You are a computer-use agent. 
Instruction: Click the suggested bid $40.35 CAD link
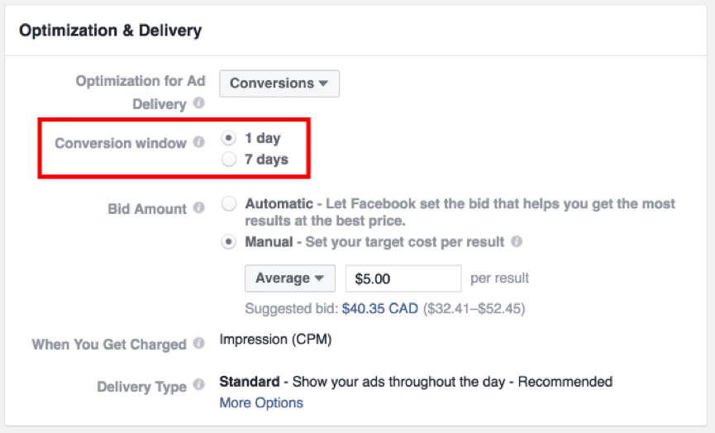[380, 309]
